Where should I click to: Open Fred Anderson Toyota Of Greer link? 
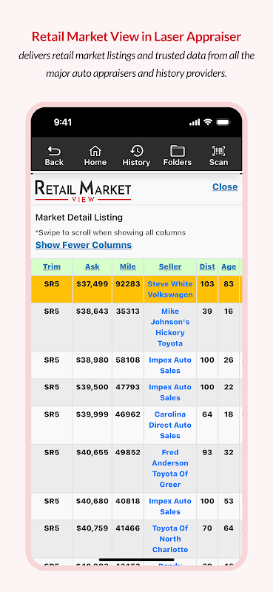pos(170,468)
